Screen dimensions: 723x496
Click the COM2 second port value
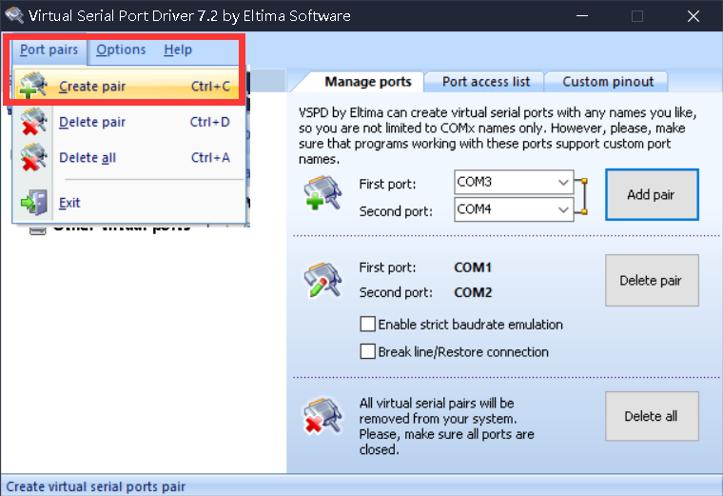473,292
